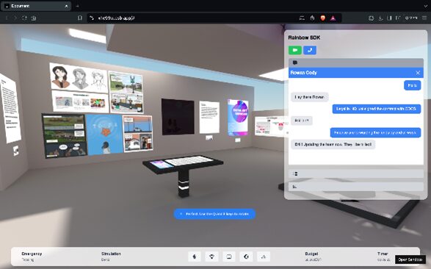Open the browser downloads icon
The height and width of the screenshot is (269, 431).
pos(380,18)
